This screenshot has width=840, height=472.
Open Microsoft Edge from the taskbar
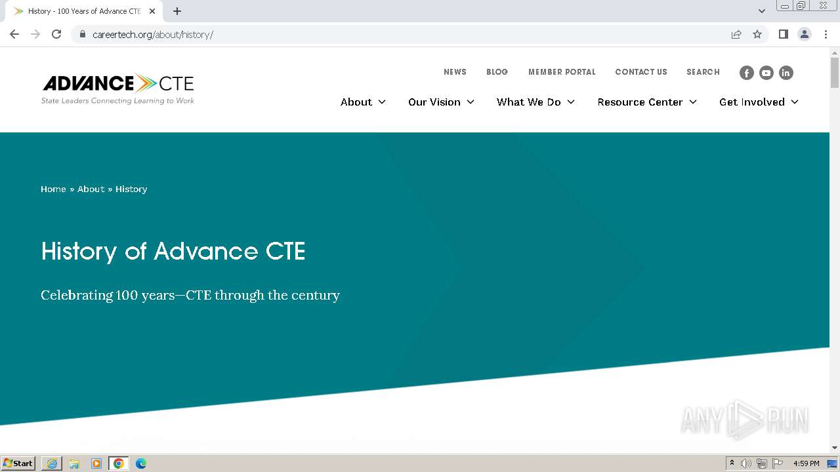141,463
